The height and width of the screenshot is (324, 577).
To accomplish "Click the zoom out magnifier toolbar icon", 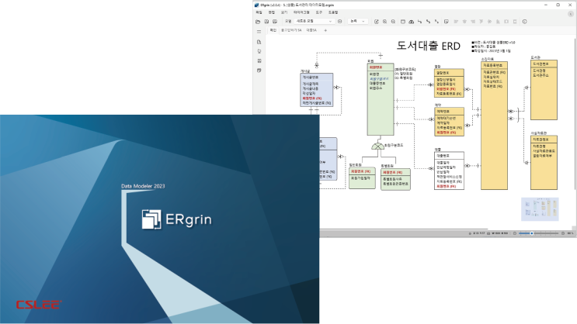I will point(393,22).
